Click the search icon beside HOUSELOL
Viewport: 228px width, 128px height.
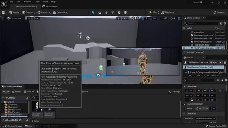pos(27,98)
